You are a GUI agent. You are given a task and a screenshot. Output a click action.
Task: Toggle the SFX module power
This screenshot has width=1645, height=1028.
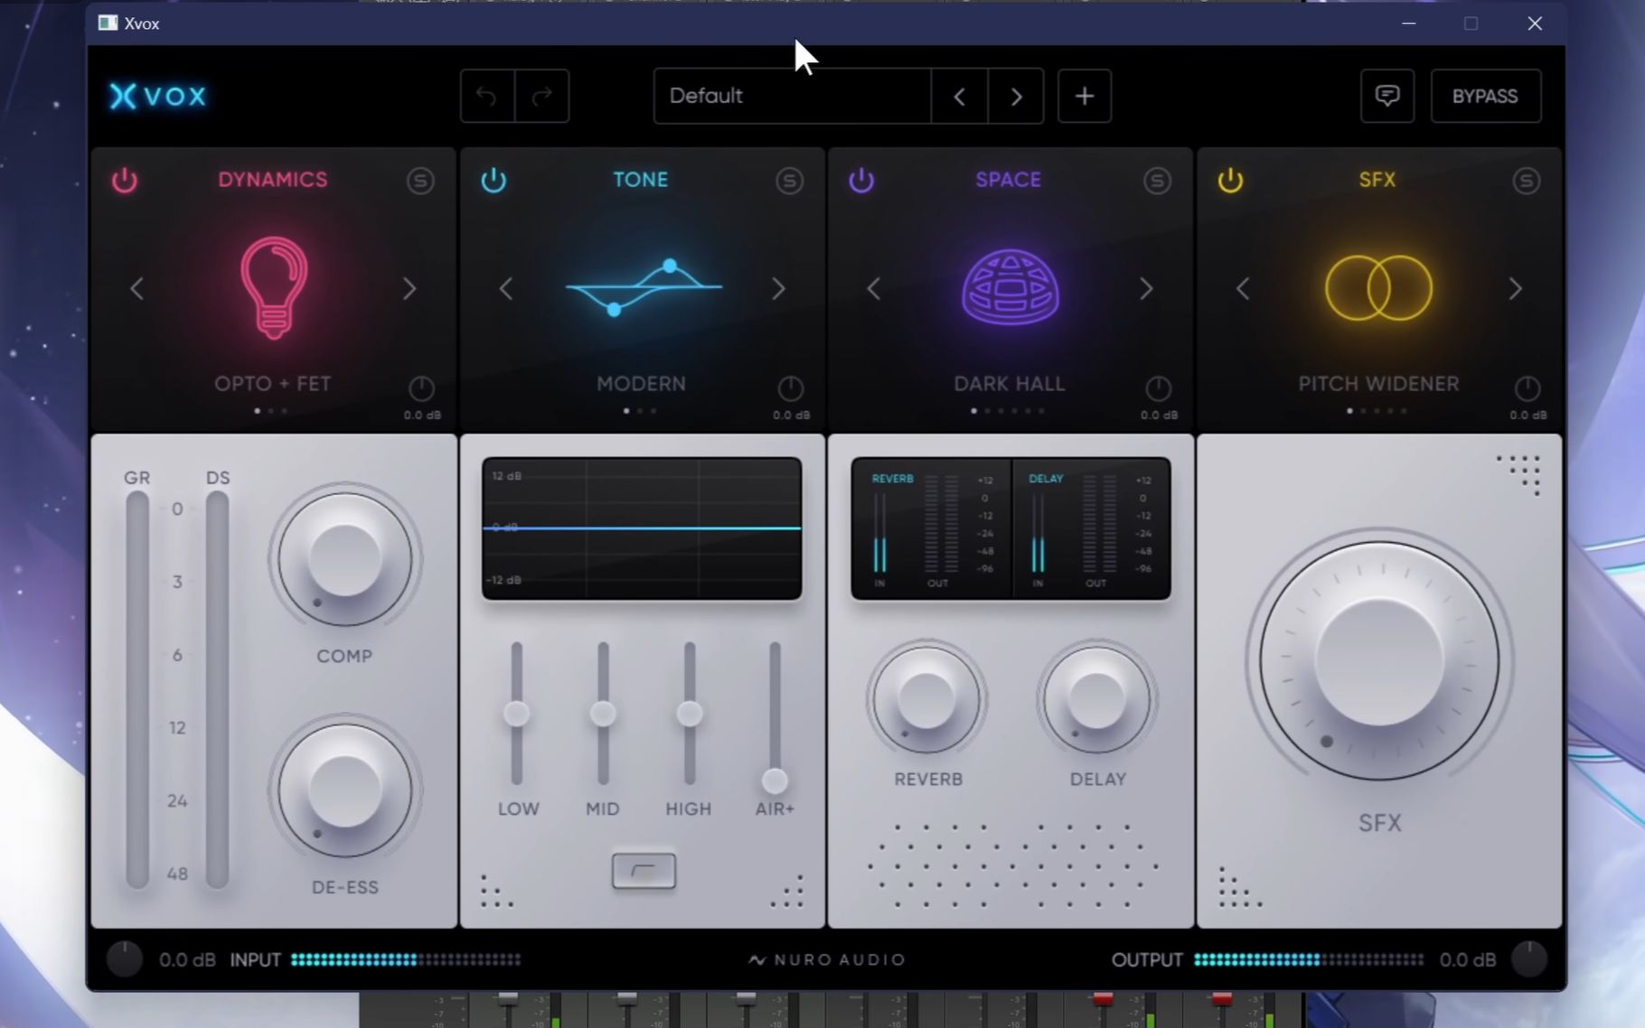[x=1230, y=180]
